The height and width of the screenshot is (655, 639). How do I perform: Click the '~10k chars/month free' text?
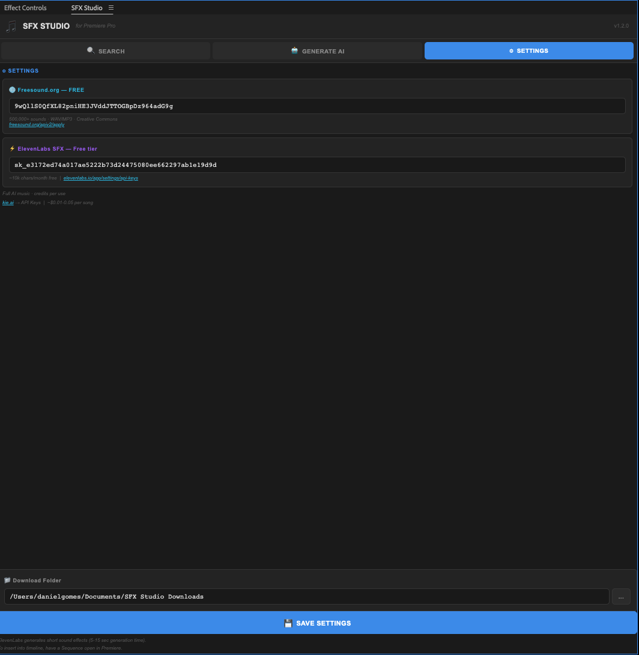(33, 178)
